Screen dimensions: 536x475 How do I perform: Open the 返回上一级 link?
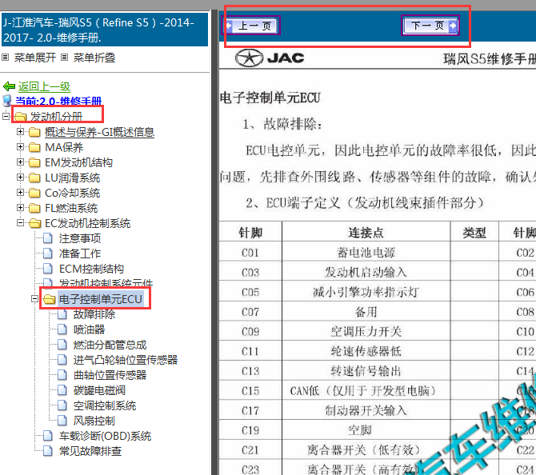coord(44,86)
